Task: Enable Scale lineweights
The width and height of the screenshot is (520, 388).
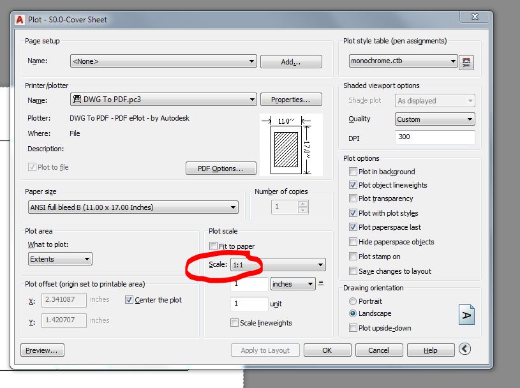Action: 234,324
